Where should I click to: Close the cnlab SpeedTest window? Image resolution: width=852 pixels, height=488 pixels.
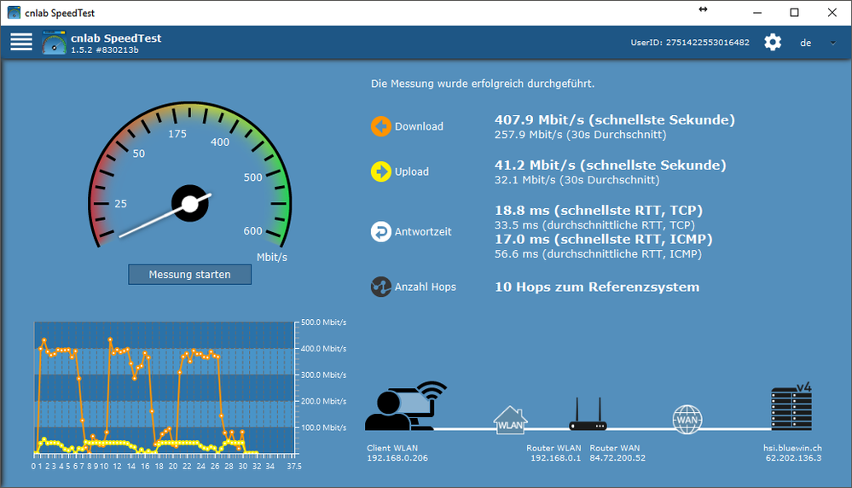(x=832, y=13)
